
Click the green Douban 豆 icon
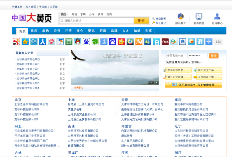pos(69,42)
